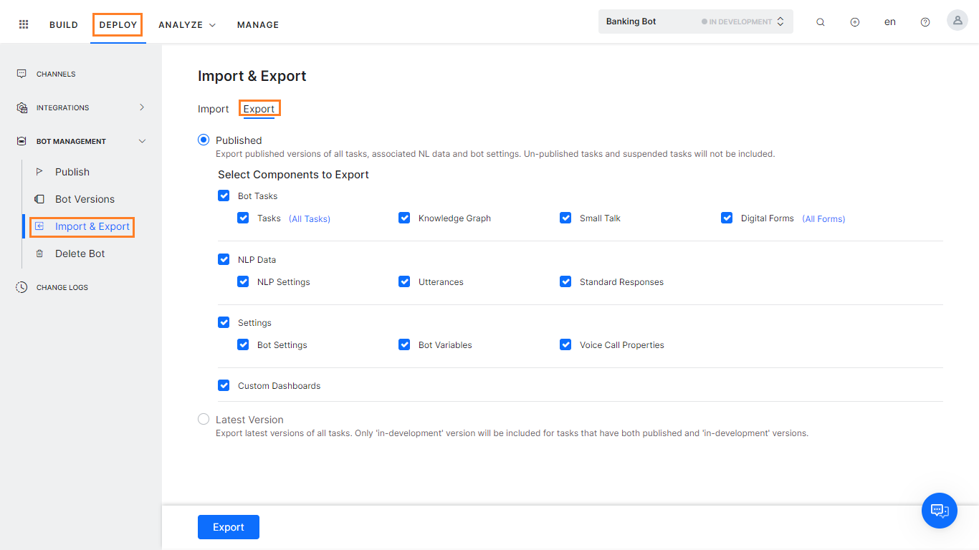The height and width of the screenshot is (550, 979).
Task: Switch to the Import tab
Action: point(213,108)
